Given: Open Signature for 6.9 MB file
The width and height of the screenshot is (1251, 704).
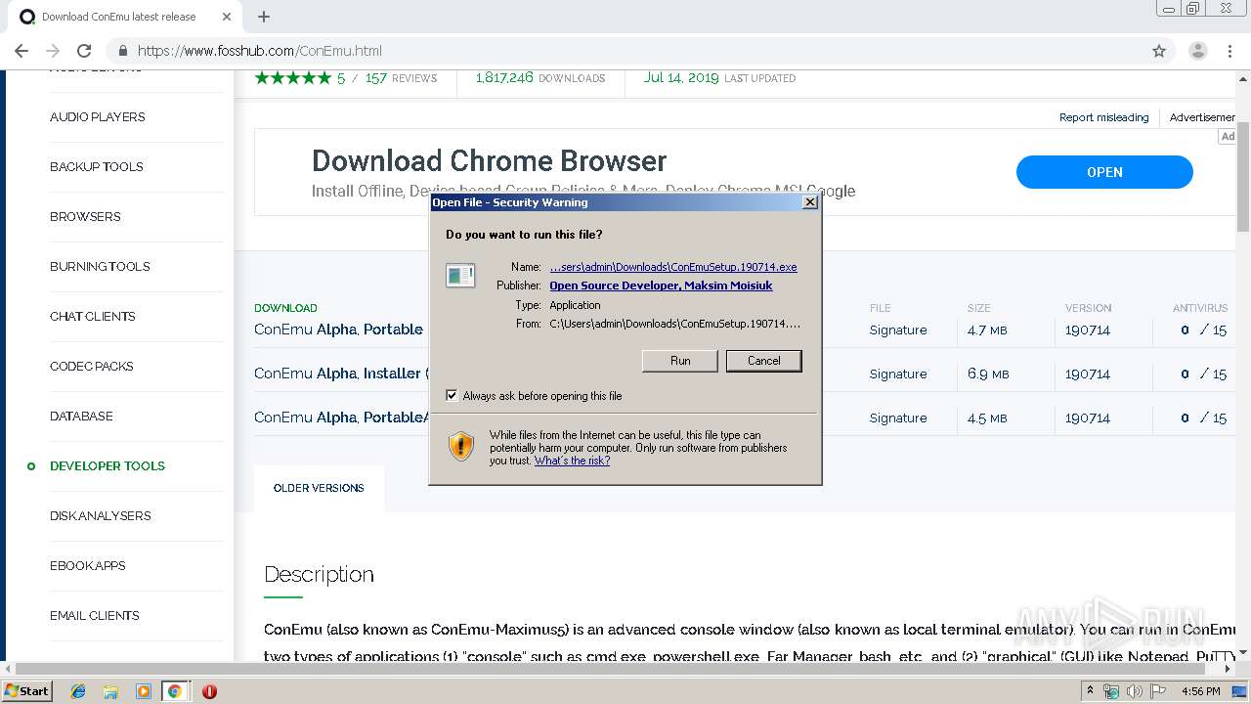Looking at the screenshot, I should (x=898, y=374).
